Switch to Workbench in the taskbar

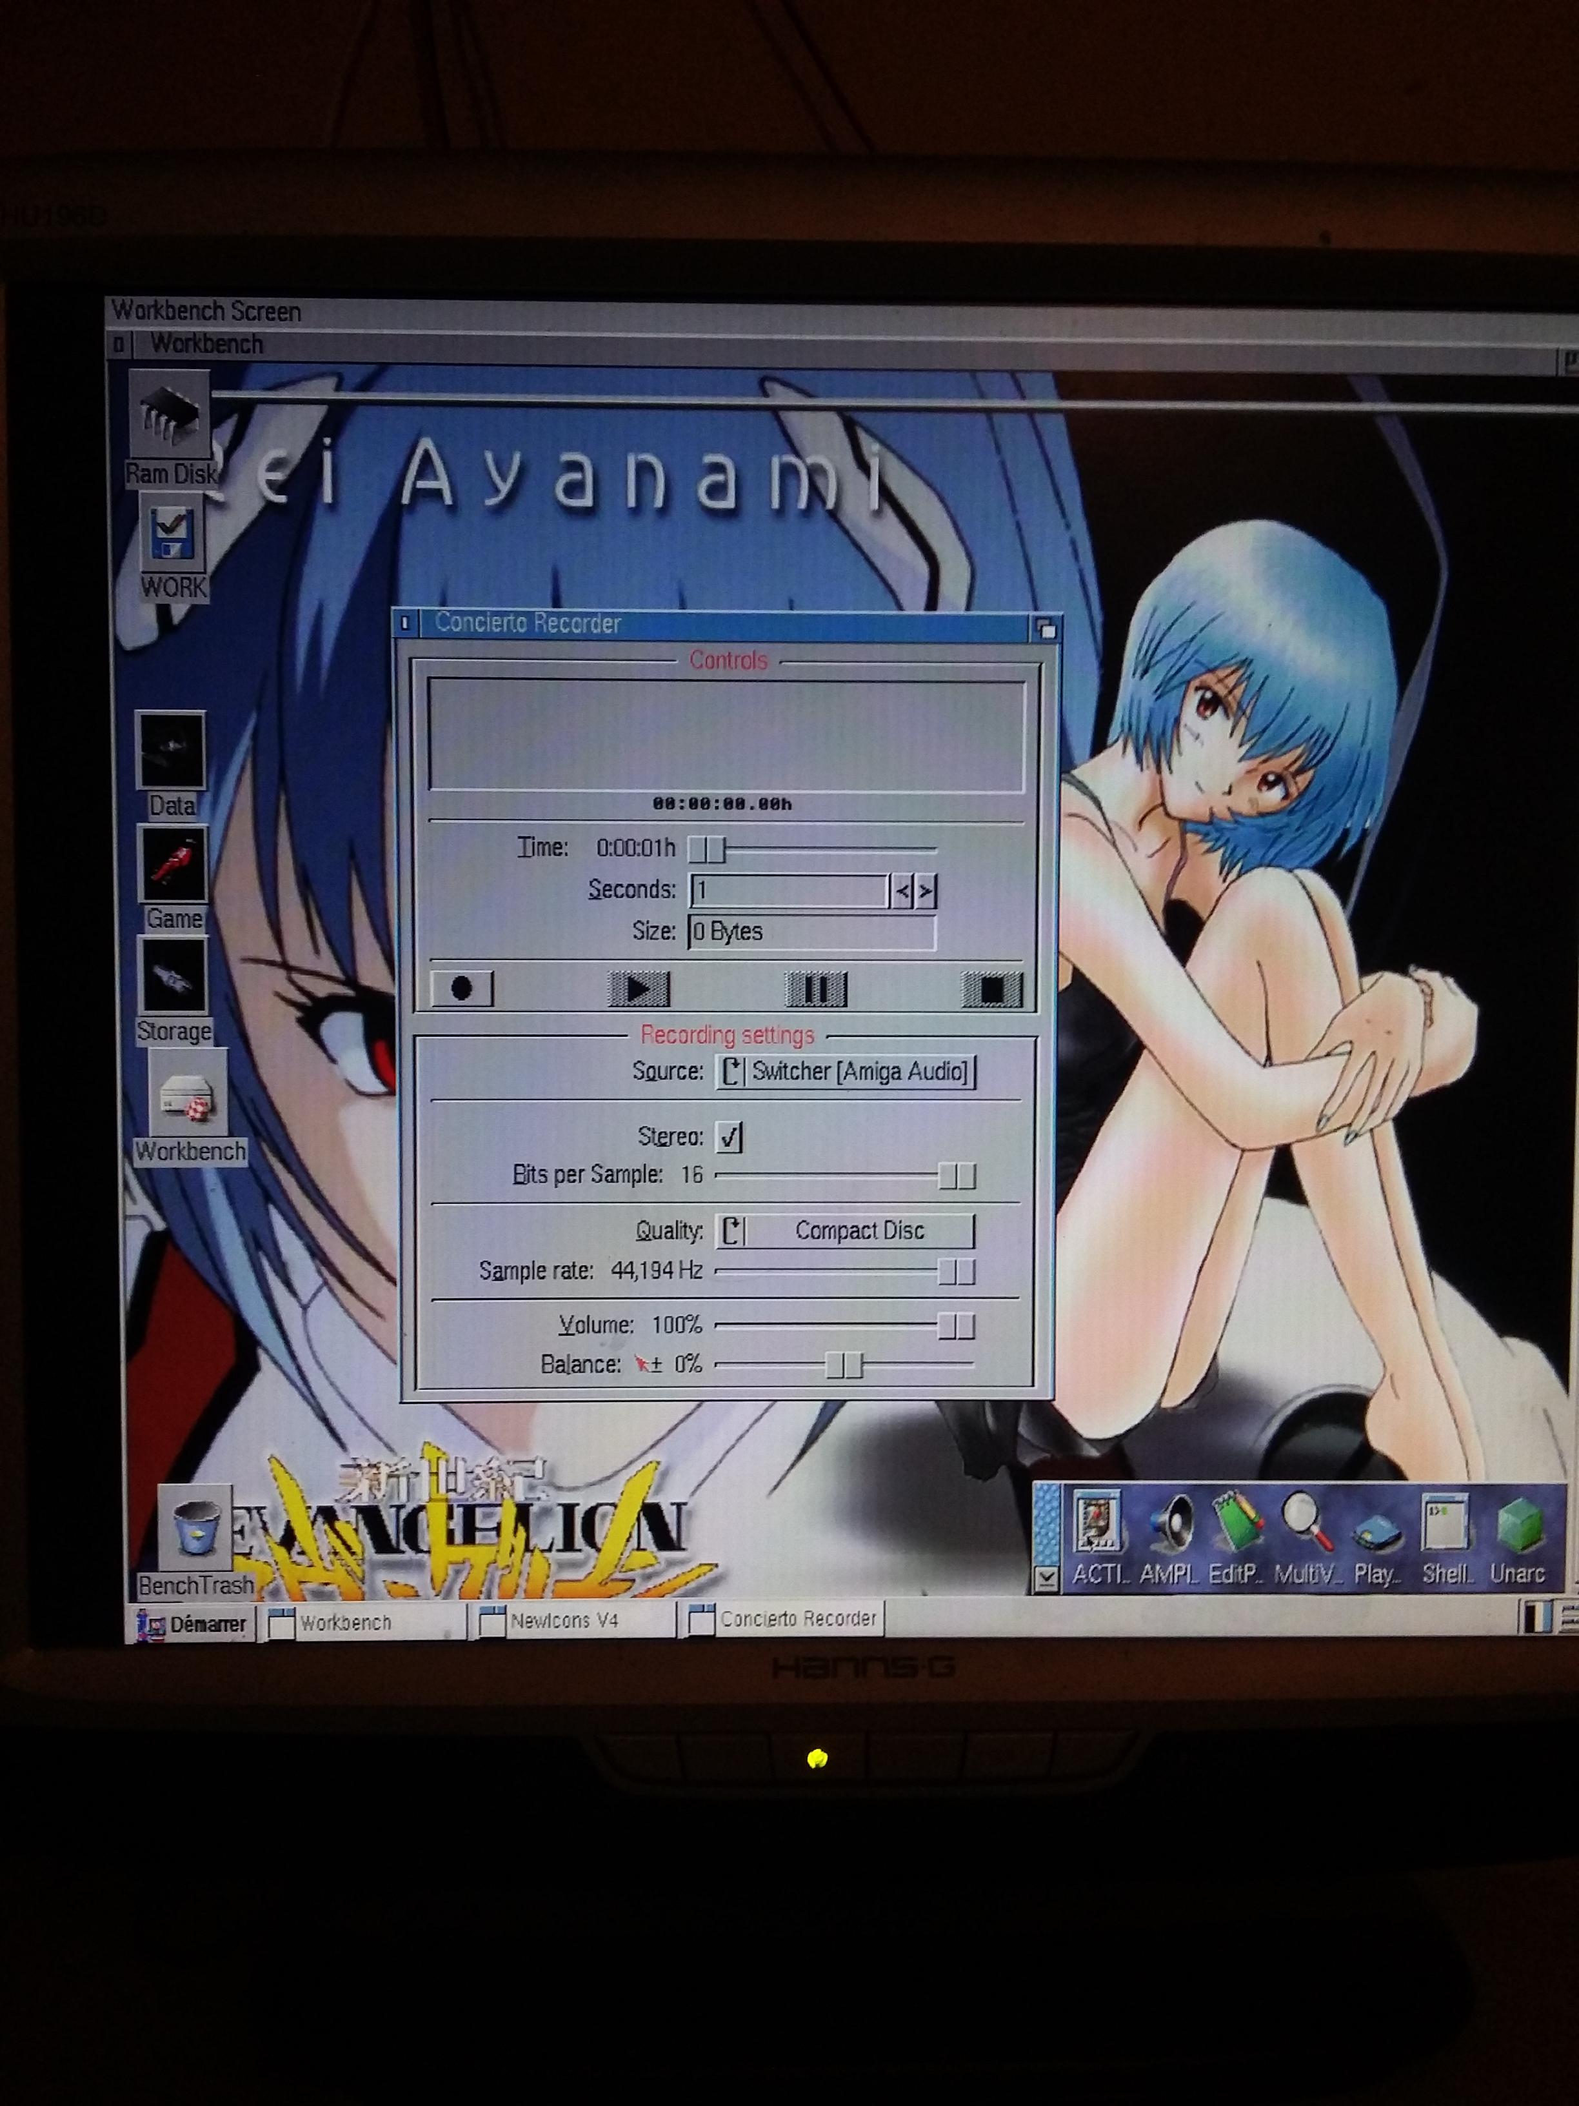click(366, 1622)
